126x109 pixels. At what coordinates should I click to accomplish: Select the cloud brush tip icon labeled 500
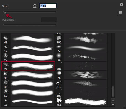[x=59, y=38]
